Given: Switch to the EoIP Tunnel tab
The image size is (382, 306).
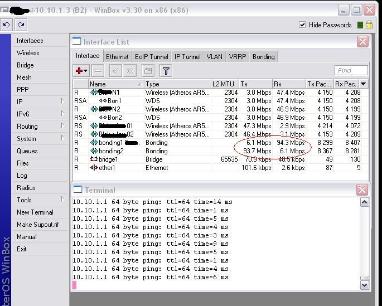Looking at the screenshot, I should (x=152, y=57).
